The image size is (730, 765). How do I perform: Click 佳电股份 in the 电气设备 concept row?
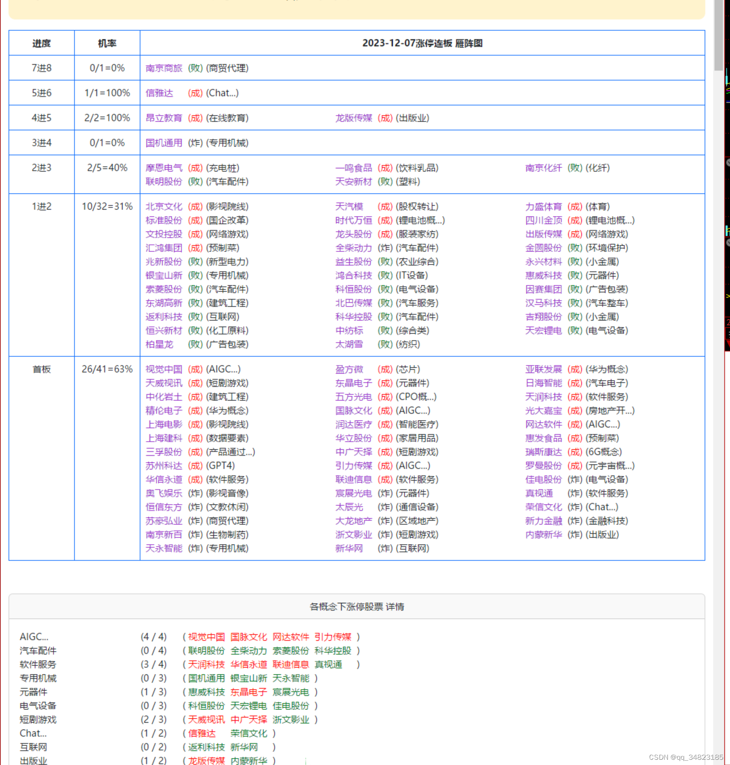coord(290,706)
